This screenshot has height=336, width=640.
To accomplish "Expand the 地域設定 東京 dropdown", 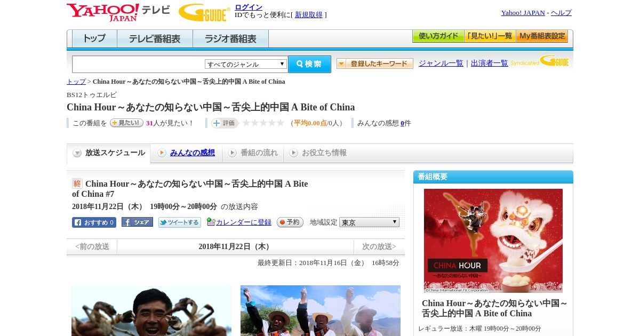I will (369, 222).
